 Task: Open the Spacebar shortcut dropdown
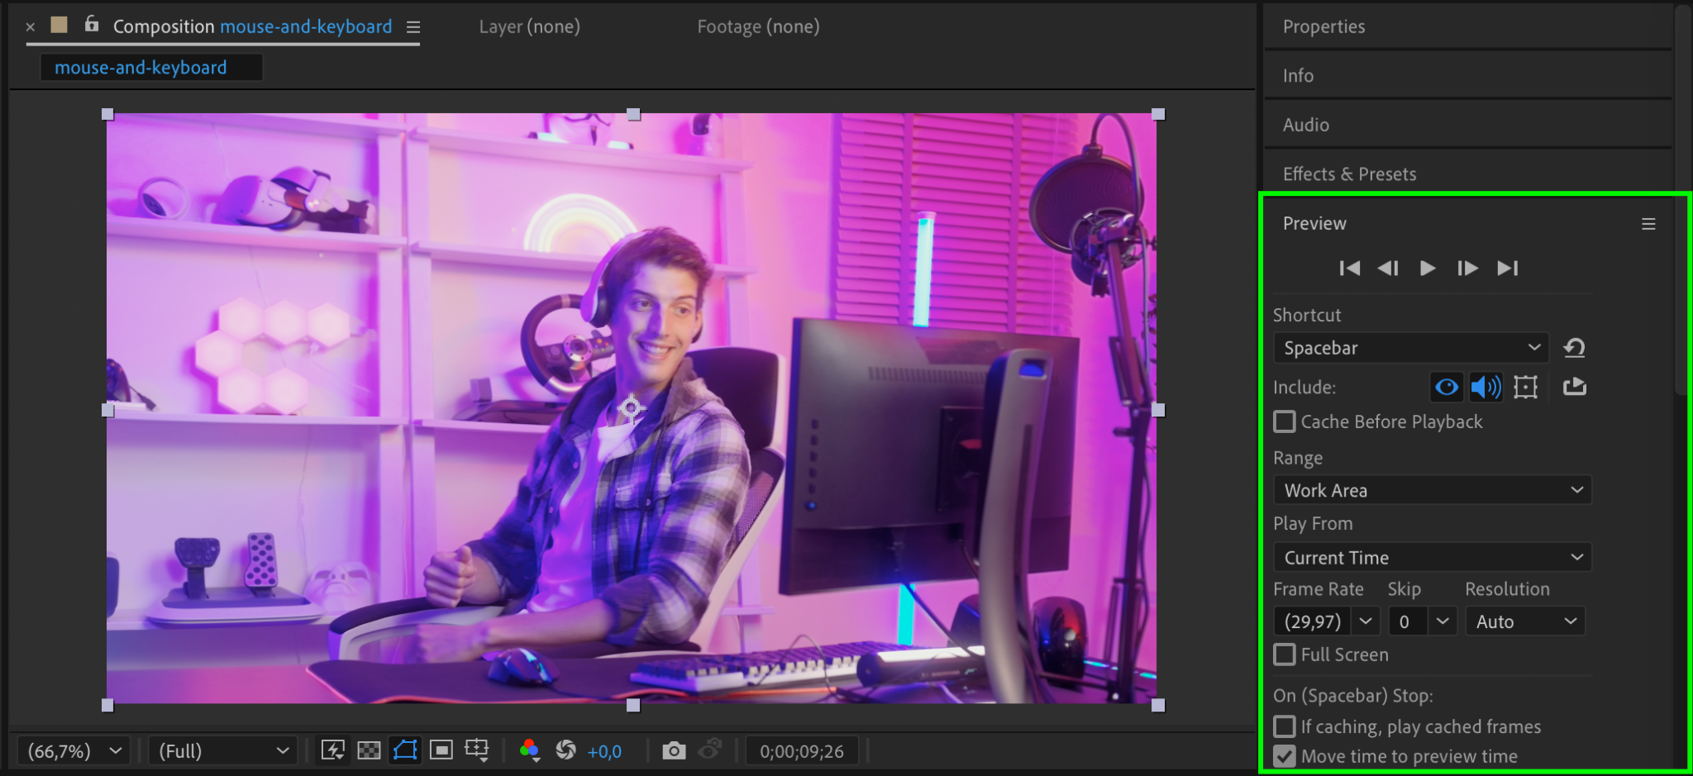(1411, 348)
